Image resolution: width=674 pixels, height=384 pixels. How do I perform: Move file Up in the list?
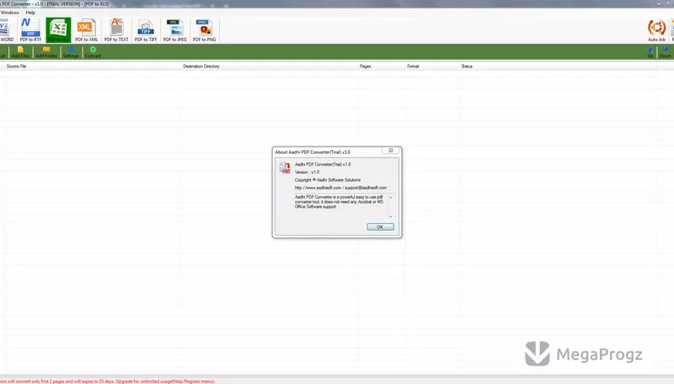[650, 52]
